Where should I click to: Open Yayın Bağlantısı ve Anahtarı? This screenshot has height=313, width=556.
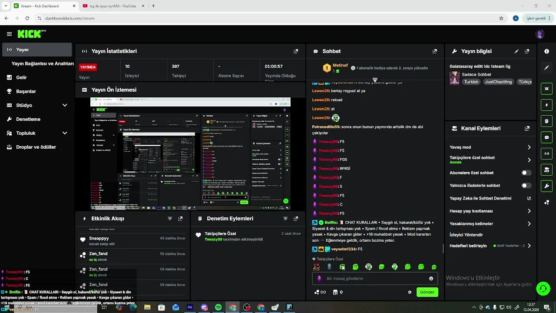point(43,63)
